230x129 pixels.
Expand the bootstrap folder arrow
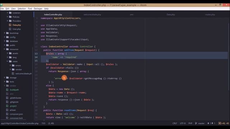point(5,33)
